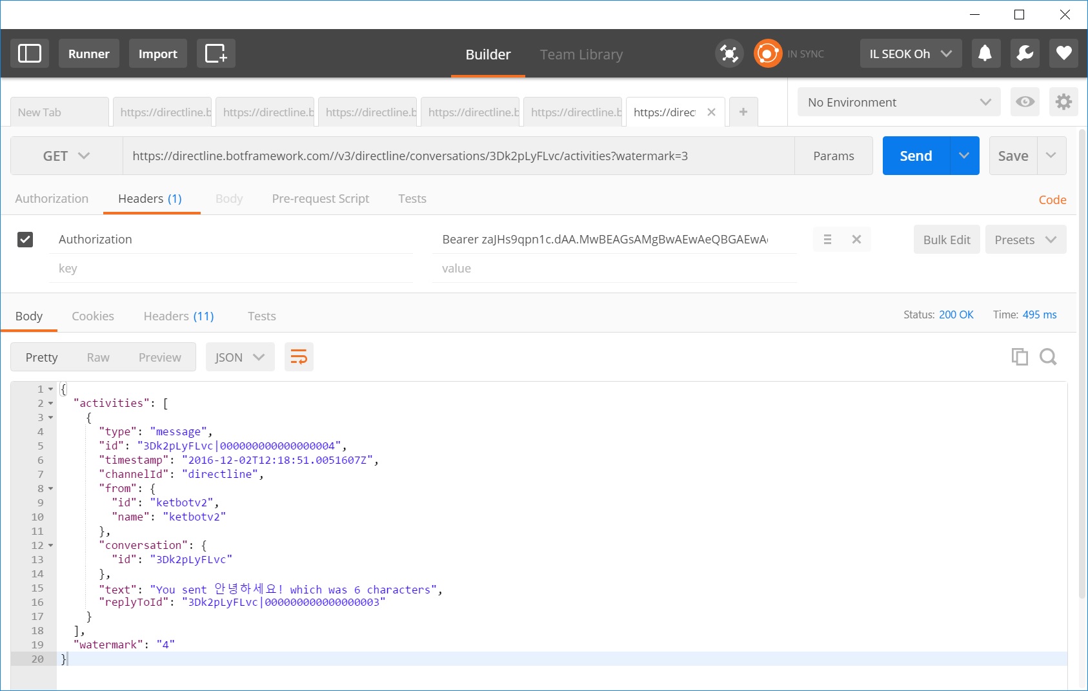Open the Pre-request Script tab

point(321,199)
